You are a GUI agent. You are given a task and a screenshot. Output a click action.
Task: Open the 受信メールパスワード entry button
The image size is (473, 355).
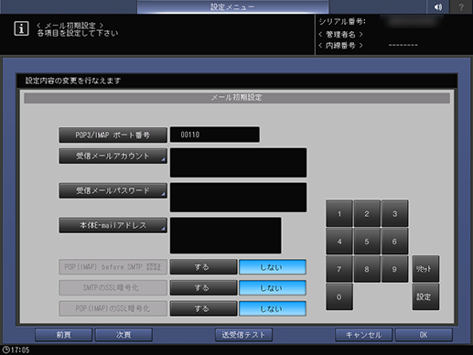point(113,190)
